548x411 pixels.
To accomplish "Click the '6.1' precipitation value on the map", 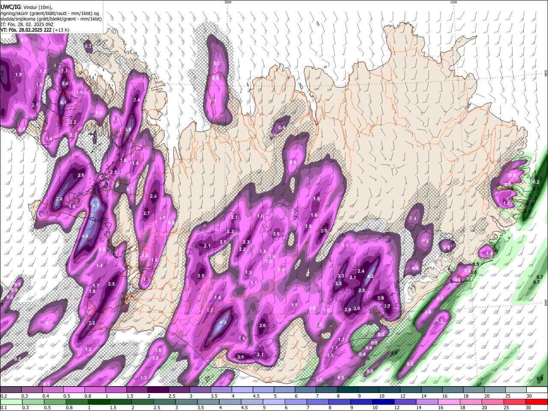I will tap(95, 205).
